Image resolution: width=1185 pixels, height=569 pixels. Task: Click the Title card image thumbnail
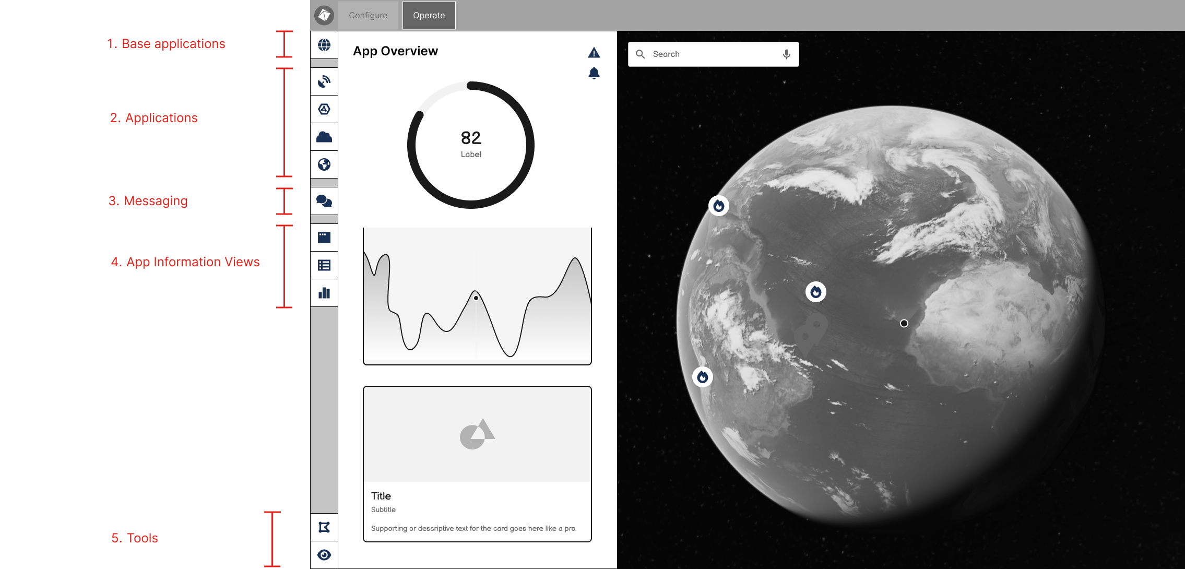pos(477,434)
